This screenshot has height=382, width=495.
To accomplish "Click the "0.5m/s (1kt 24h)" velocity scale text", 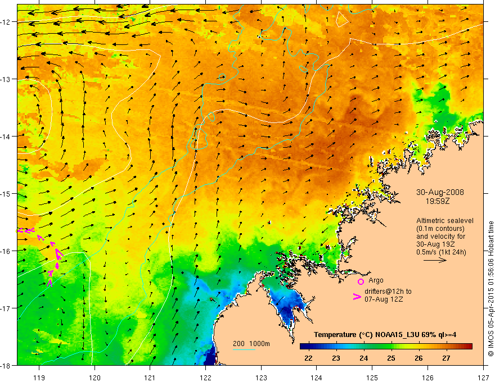I will coord(441,252).
